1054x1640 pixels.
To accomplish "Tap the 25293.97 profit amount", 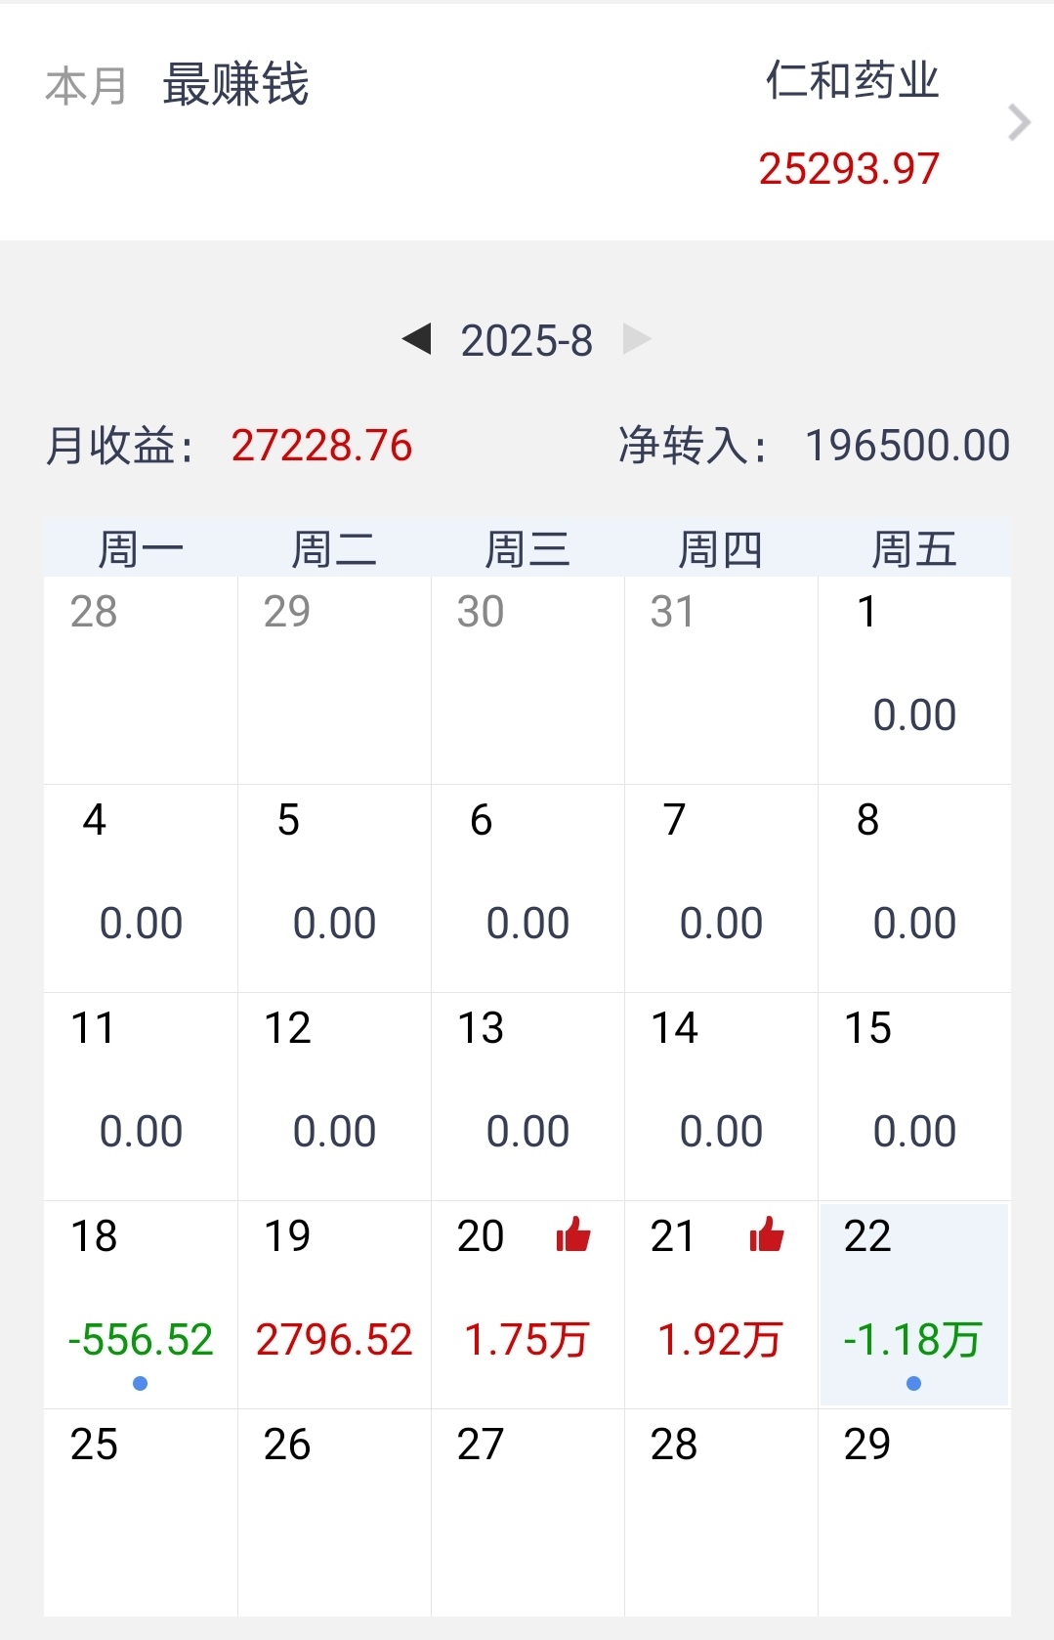I will 849,168.
